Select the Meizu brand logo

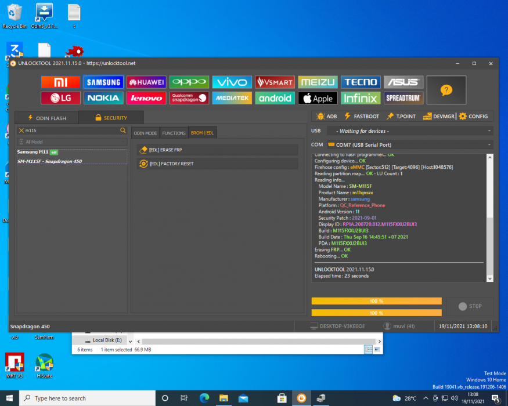(318, 82)
